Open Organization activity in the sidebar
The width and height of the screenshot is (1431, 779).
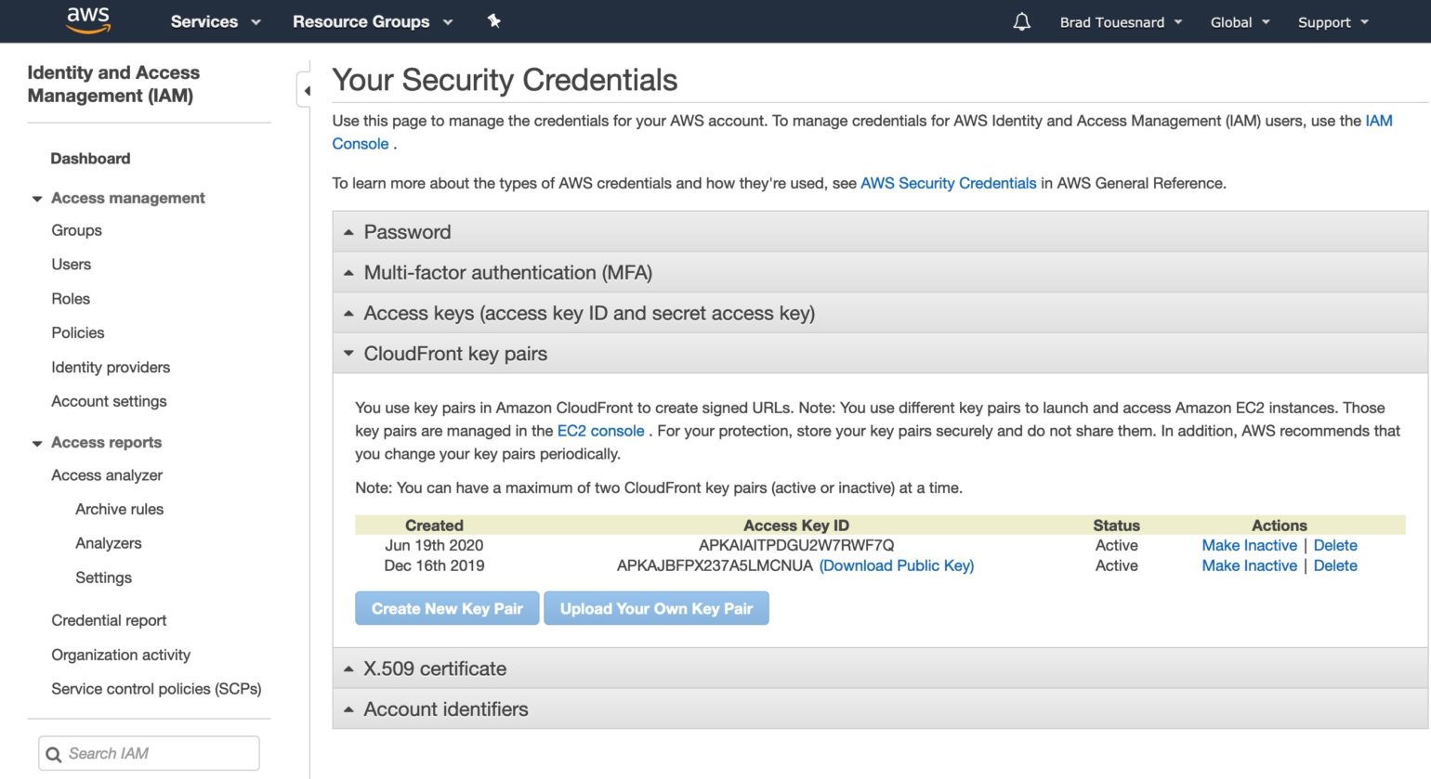point(121,655)
